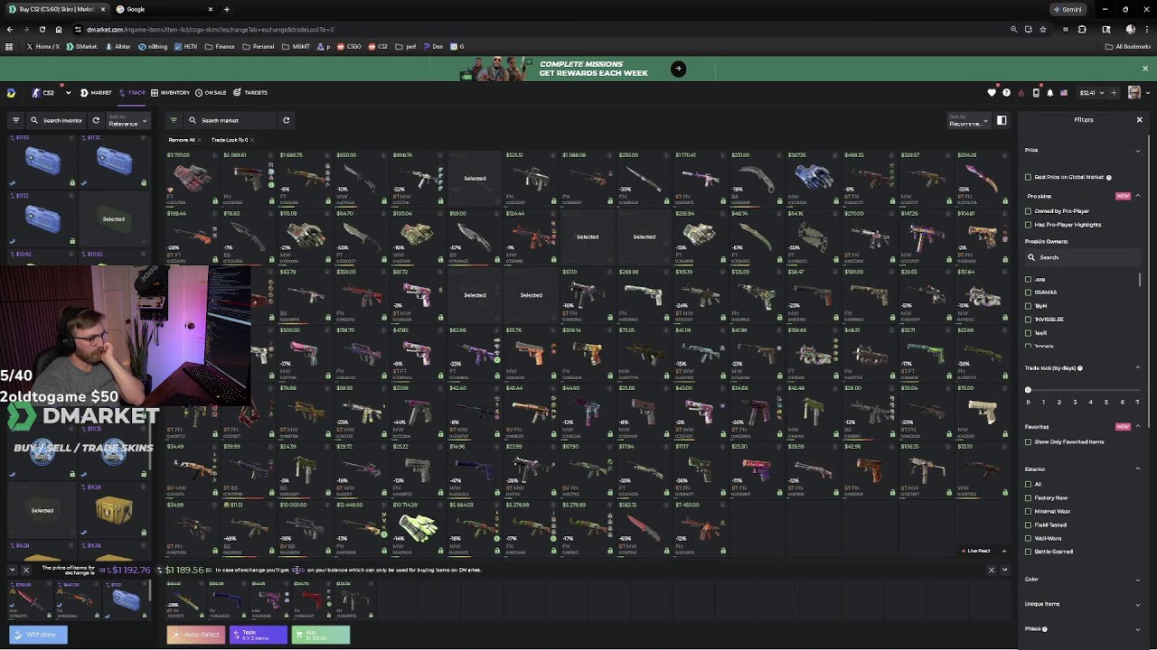
Task: Clear the exchange selection with the X
Action: 25,570
